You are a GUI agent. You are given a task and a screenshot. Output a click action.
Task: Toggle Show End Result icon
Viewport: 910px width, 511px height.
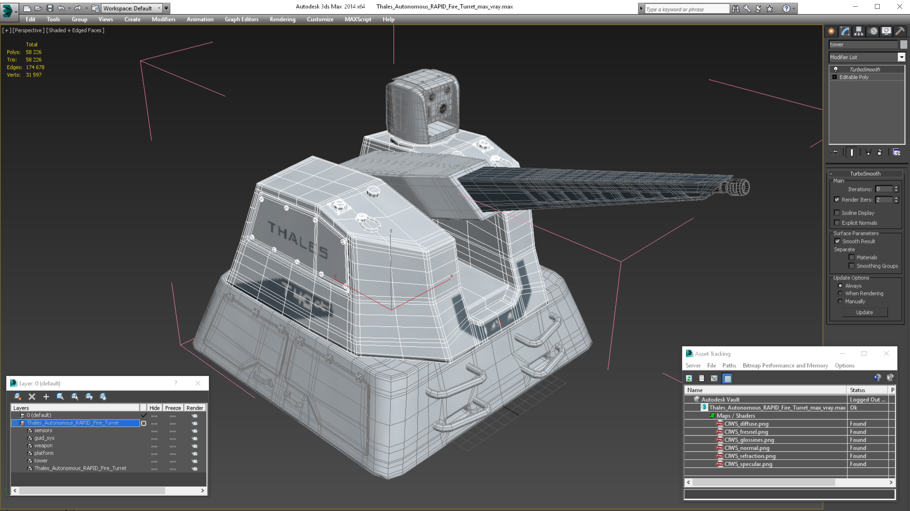tap(852, 152)
